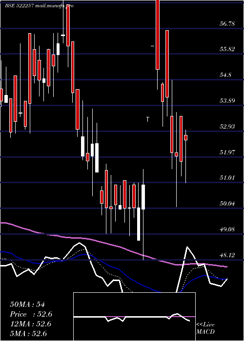The image size is (244, 341).
Task: Click the <<Live MACD label
Action: coord(205,328)
